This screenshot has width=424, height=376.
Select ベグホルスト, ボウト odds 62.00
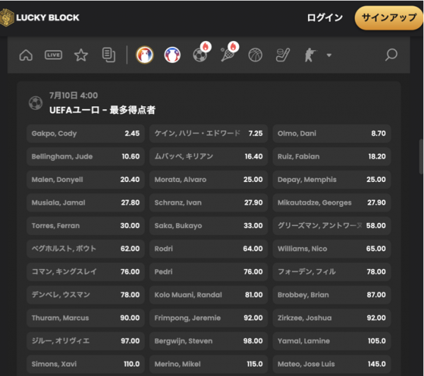pyautogui.click(x=86, y=249)
